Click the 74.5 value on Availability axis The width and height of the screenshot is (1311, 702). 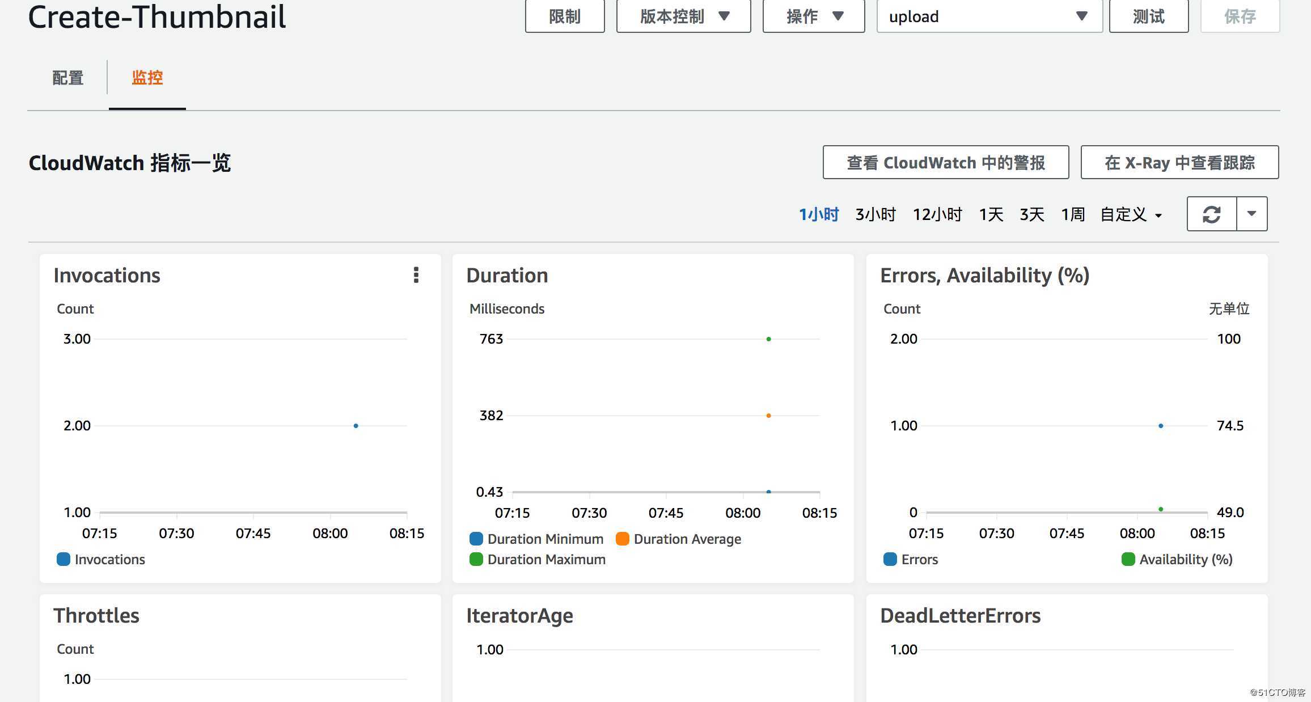click(1230, 426)
